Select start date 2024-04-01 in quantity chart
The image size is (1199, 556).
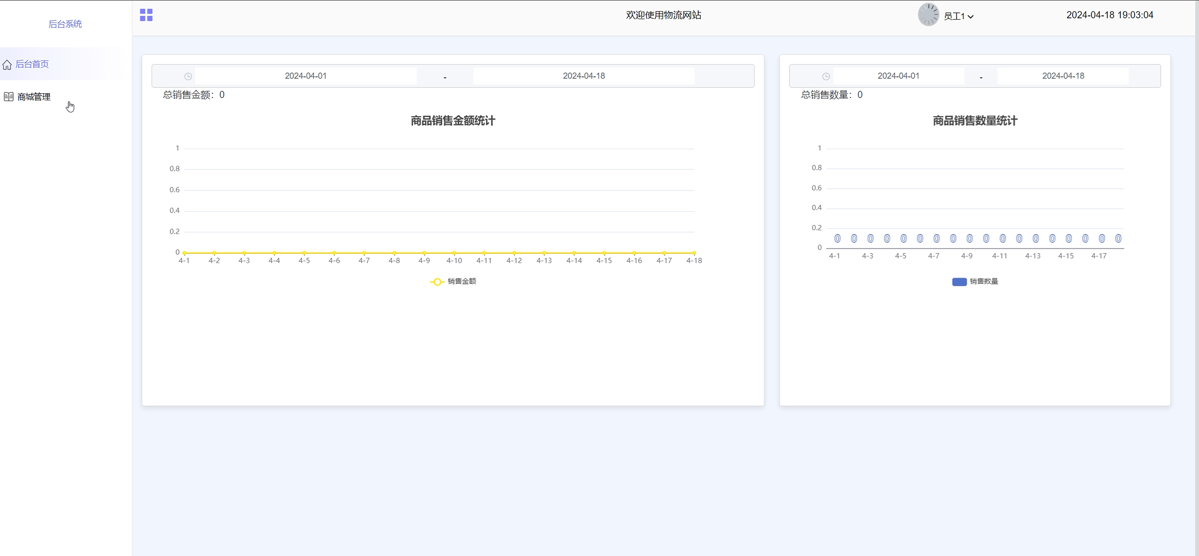[x=898, y=76]
